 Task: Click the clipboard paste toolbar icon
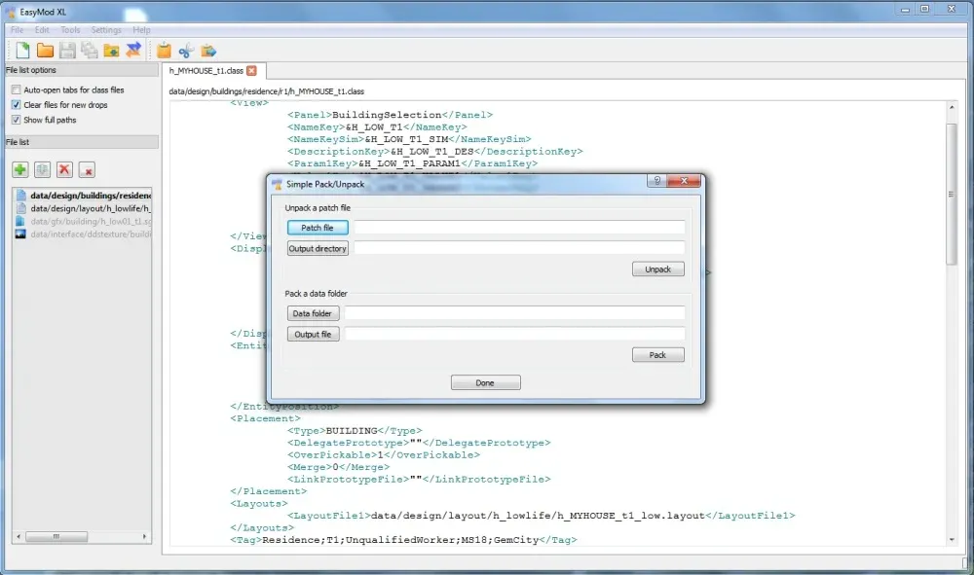pos(164,51)
